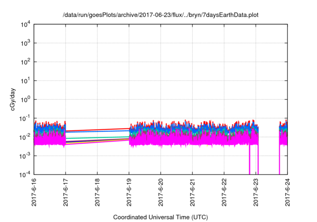This screenshot has height=222, width=317.
Task: Click the 2017-6-18 date label
Action: [x=97, y=192]
